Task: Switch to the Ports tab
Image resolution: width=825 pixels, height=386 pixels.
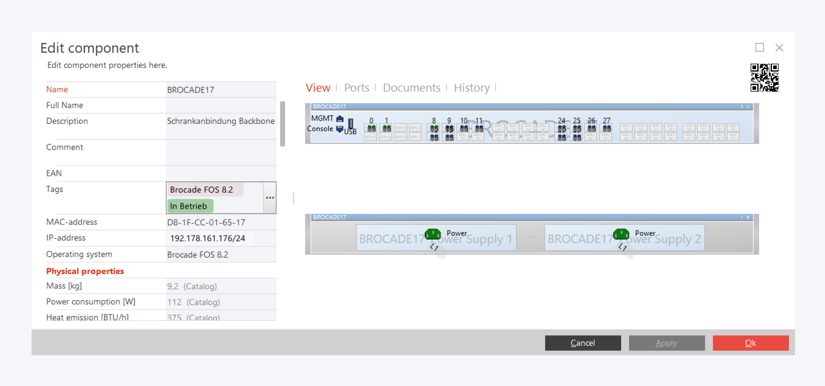Action: click(x=356, y=88)
